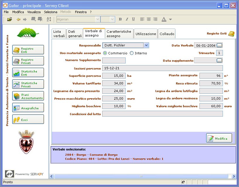
Task: Click the Valore migliorie boschive field
Action: coord(211,106)
